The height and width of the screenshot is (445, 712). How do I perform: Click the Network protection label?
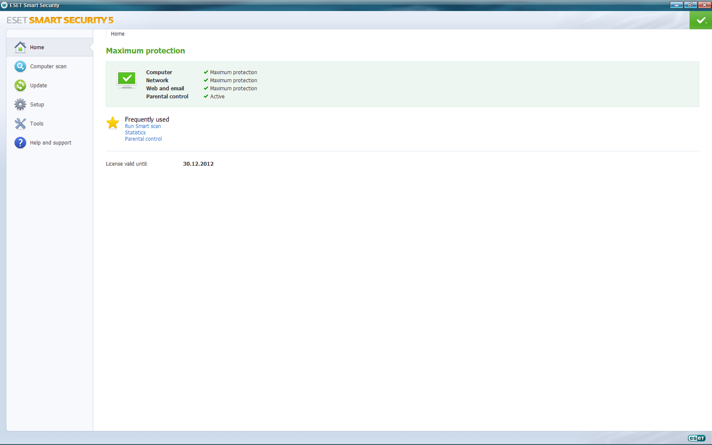157,80
